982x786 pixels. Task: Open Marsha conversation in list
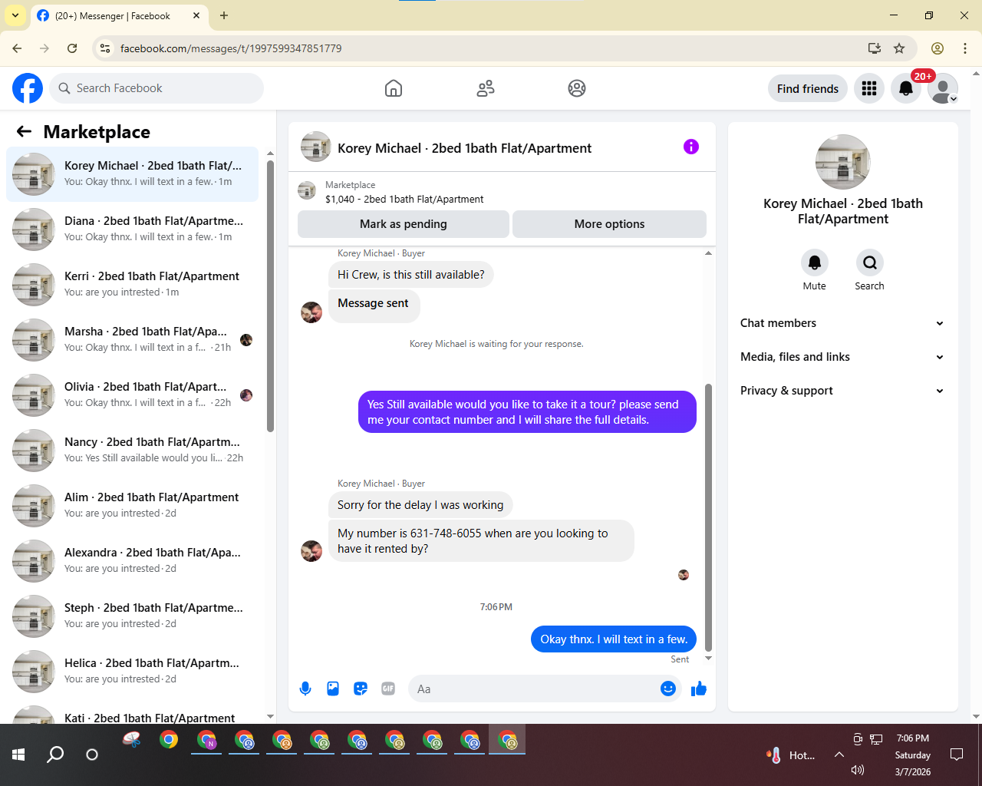(x=132, y=340)
